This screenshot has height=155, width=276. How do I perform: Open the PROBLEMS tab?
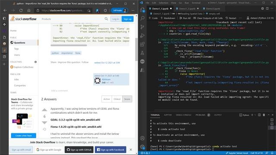coord(201,115)
